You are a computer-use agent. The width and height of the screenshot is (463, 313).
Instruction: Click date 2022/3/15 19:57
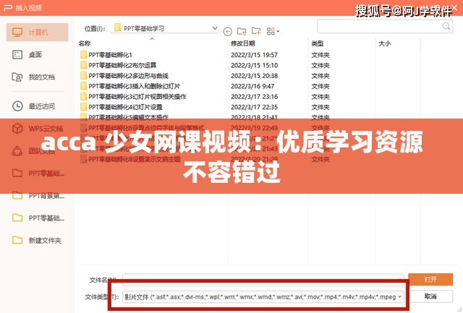click(254, 55)
